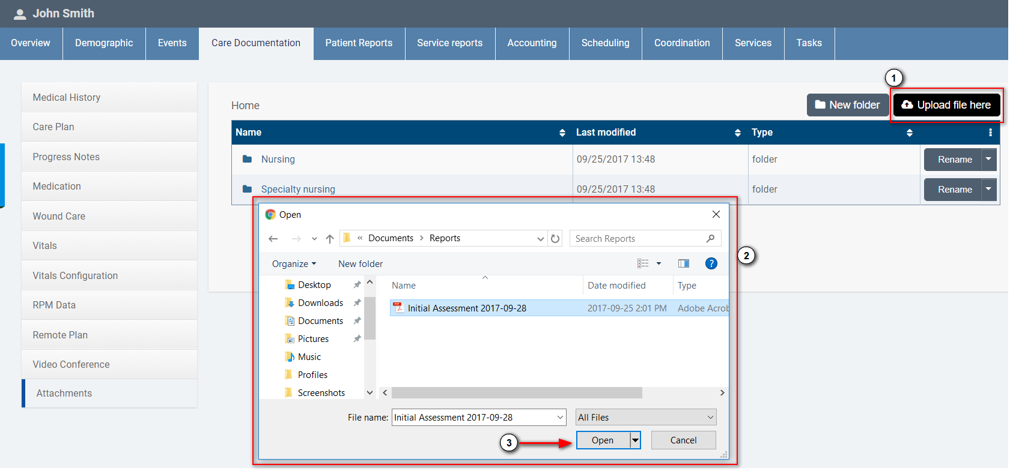
Task: Toggle the preview pane icon
Action: 683,263
